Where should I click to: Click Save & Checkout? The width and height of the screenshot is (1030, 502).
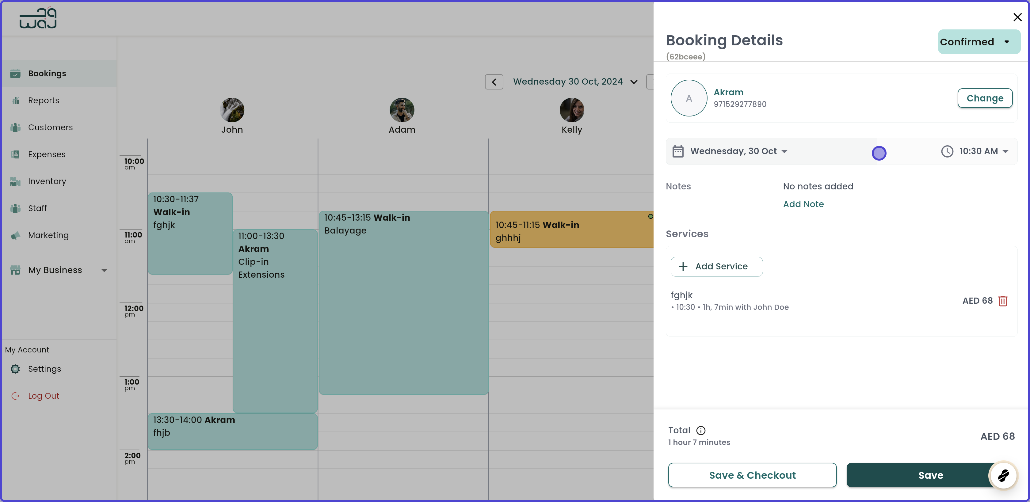point(752,475)
